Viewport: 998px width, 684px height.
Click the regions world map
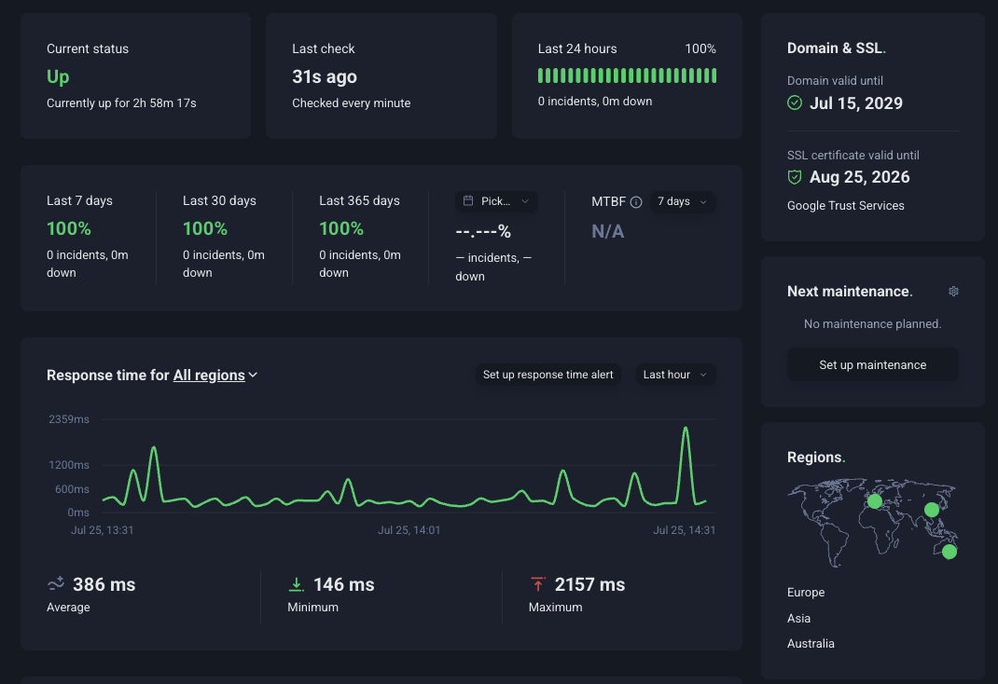coord(873,523)
